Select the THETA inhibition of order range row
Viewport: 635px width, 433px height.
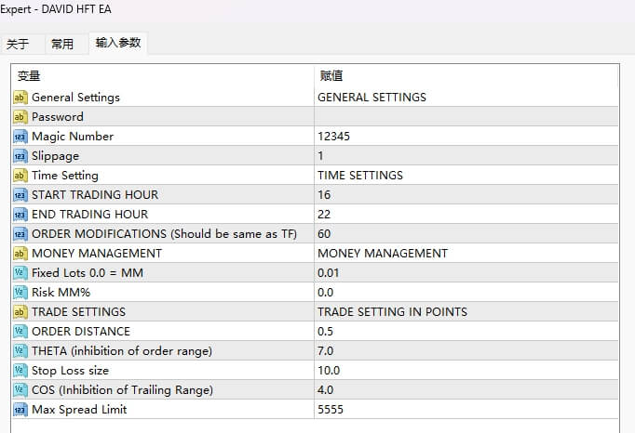click(121, 351)
